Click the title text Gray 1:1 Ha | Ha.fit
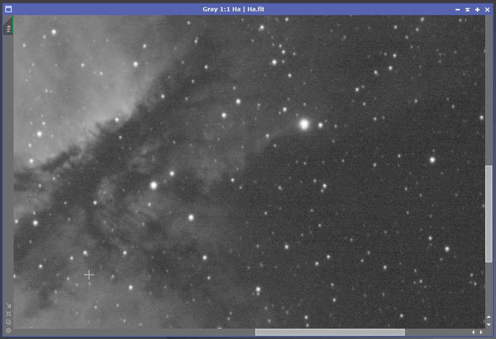Screen dimensions: 496x339 234,9
